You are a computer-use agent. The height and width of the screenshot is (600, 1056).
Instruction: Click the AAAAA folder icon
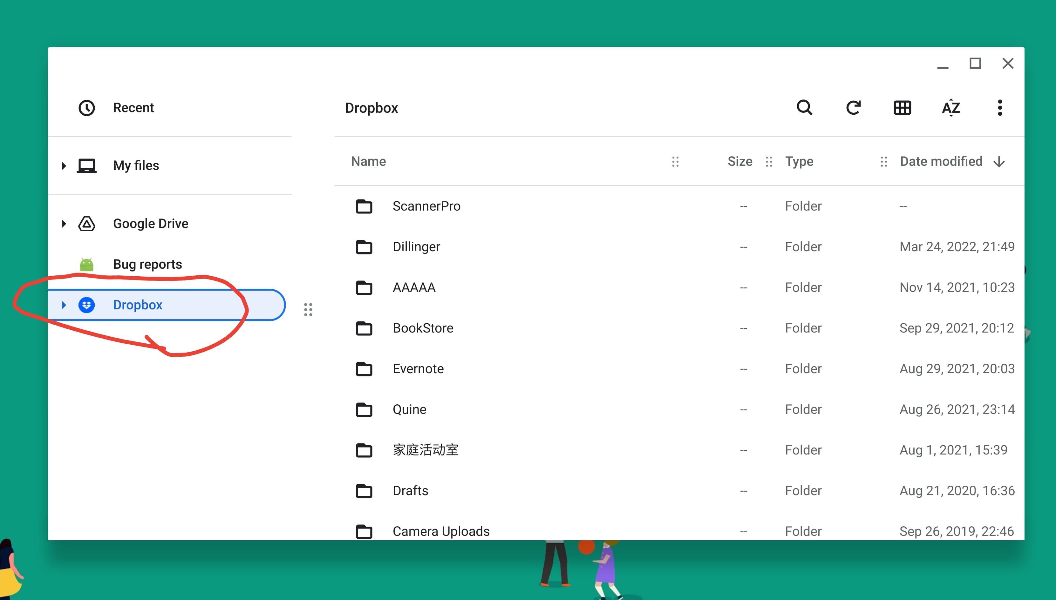click(364, 287)
